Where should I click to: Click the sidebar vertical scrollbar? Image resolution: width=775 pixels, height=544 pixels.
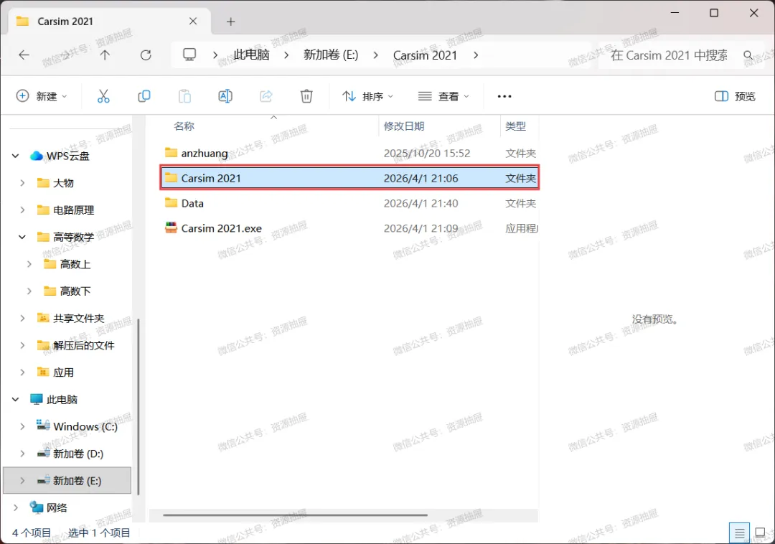[x=138, y=406]
